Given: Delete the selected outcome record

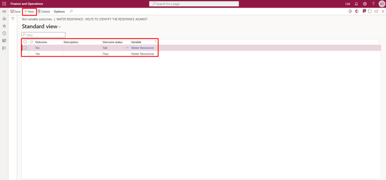Looking at the screenshot, I should pos(44,12).
